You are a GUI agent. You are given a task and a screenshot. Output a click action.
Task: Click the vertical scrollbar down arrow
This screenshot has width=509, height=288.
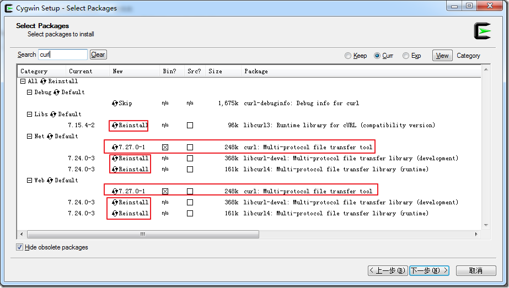(486, 225)
